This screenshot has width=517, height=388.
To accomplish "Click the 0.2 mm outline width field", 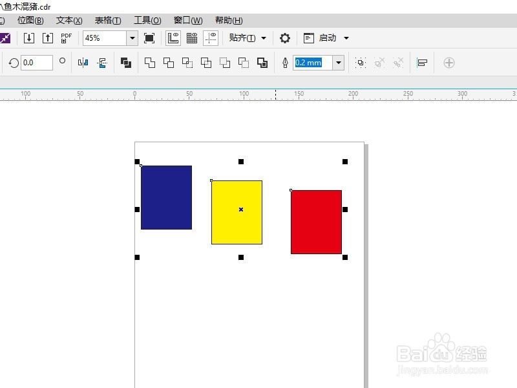I will [313, 63].
